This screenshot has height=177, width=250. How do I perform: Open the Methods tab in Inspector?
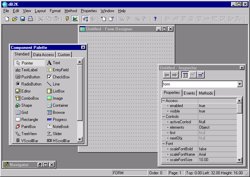coord(206,93)
